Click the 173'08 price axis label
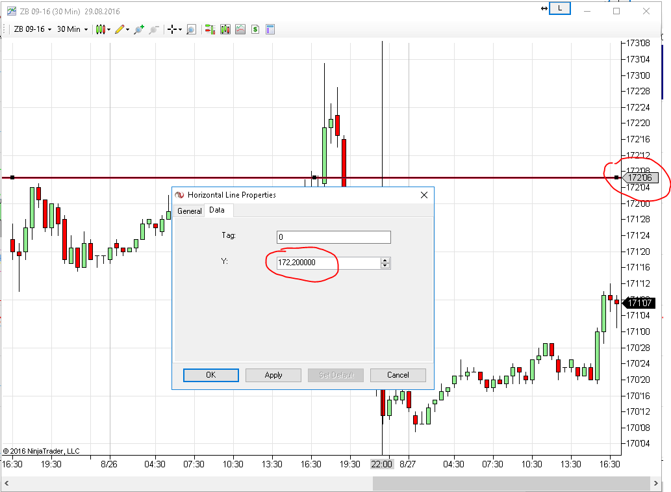The height and width of the screenshot is (492, 671). click(638, 43)
